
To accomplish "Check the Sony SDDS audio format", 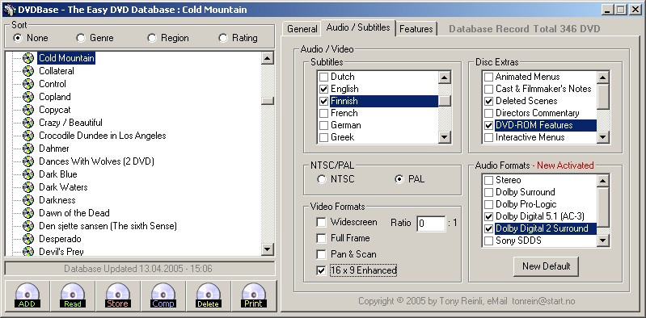I will tap(488, 241).
